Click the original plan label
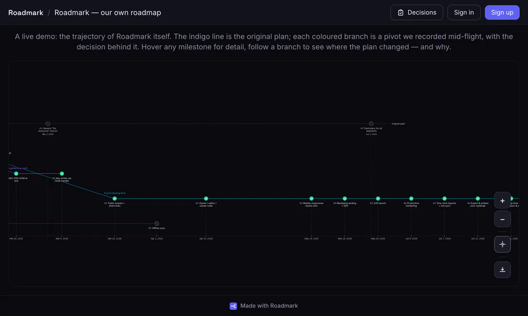This screenshot has height=316, width=528. pos(398,124)
